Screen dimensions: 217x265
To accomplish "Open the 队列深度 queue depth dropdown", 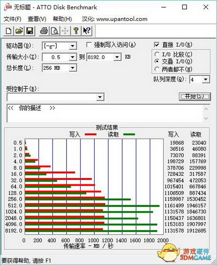I will (205, 79).
